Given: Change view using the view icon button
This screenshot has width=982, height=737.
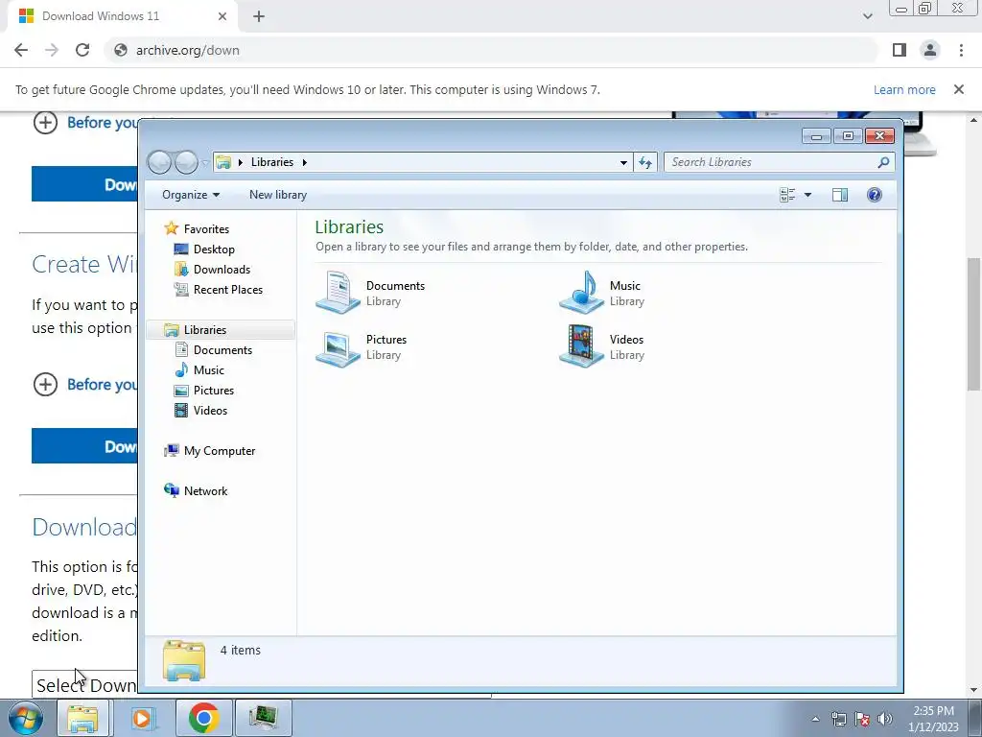Looking at the screenshot, I should click(x=787, y=195).
